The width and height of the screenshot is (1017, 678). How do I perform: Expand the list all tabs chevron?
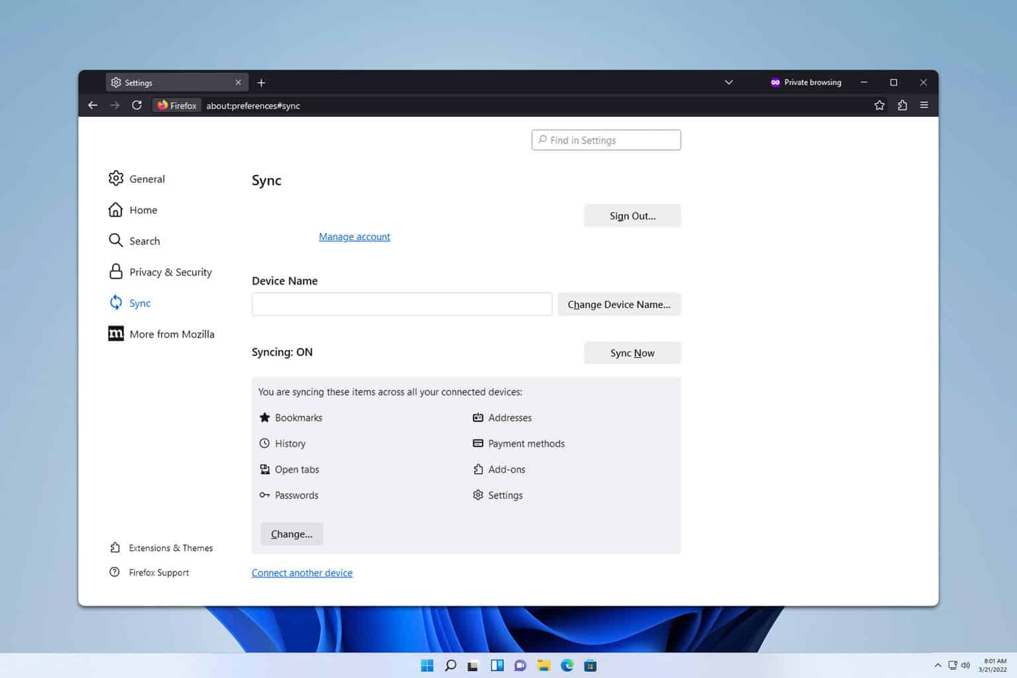coord(729,83)
